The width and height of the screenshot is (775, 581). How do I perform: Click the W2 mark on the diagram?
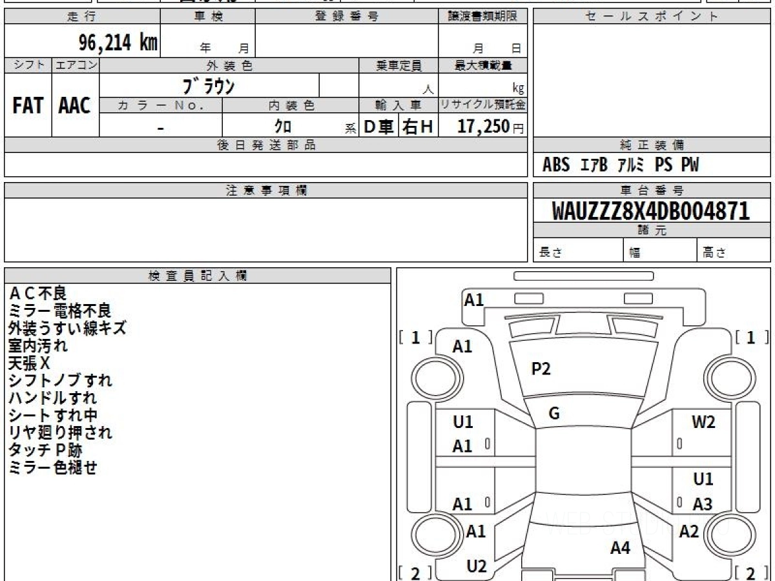pyautogui.click(x=703, y=423)
